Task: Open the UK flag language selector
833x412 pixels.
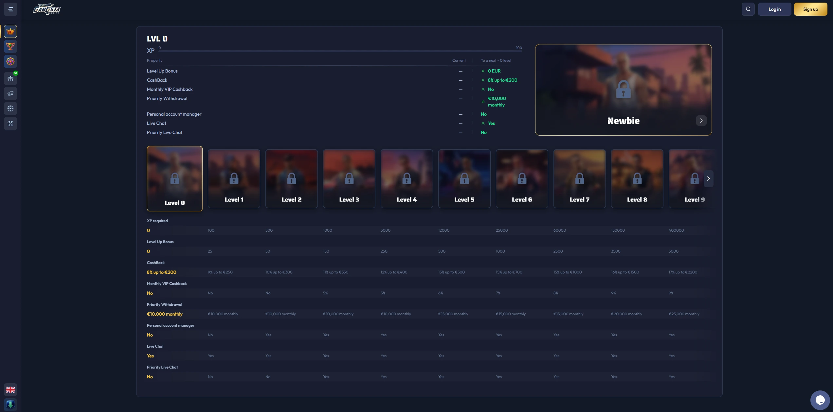Action: 10,389
